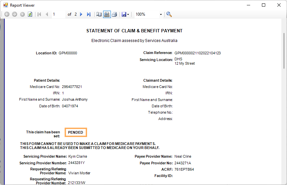Click the Payee Provider Name Neal Cline

[x=183, y=156]
